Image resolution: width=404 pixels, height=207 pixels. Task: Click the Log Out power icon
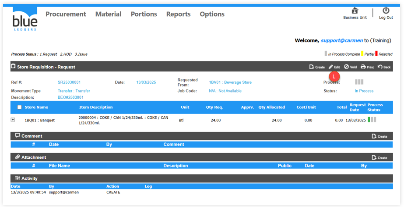pyautogui.click(x=386, y=11)
